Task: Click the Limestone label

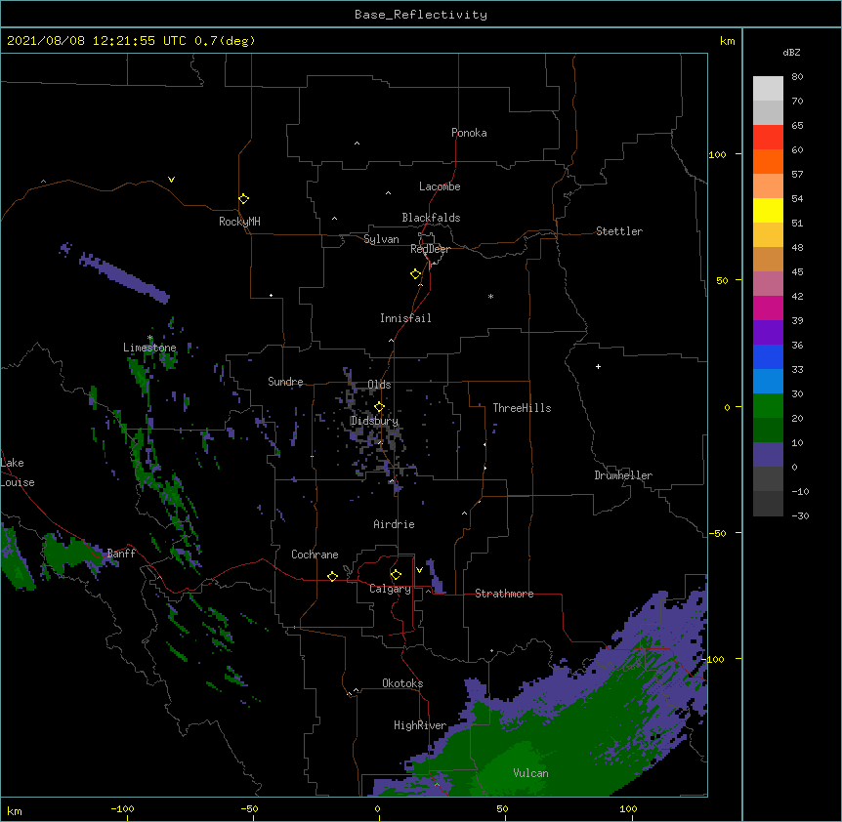Action: coord(149,348)
